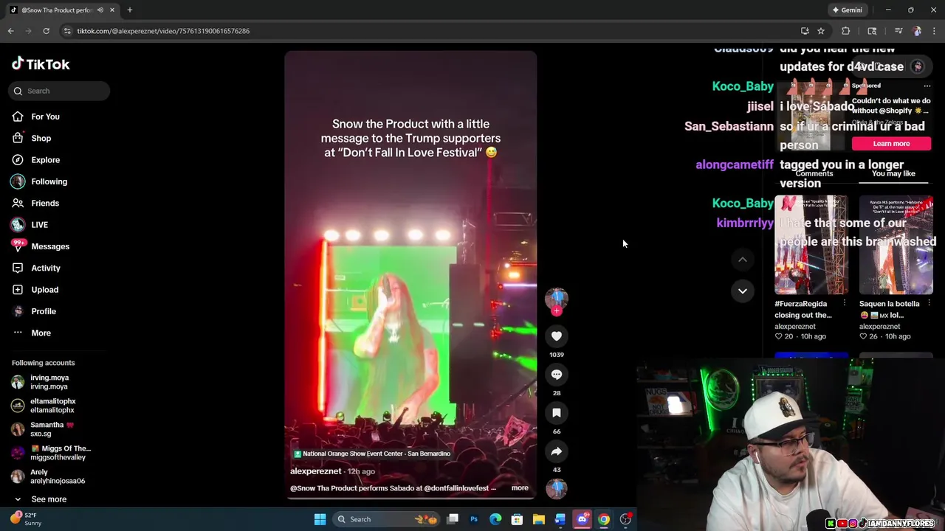Switch to the You may like tab

click(x=893, y=174)
